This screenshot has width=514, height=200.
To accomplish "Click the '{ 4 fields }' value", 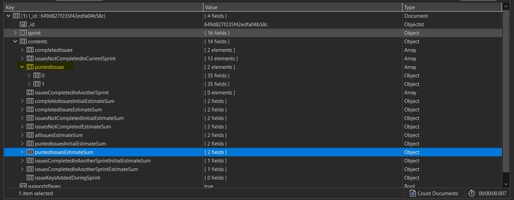I will click(x=216, y=16).
